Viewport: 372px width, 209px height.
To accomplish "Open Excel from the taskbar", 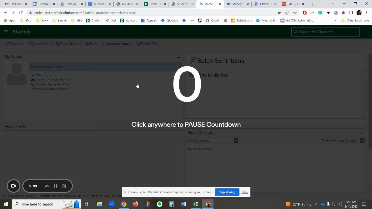I will [196, 204].
